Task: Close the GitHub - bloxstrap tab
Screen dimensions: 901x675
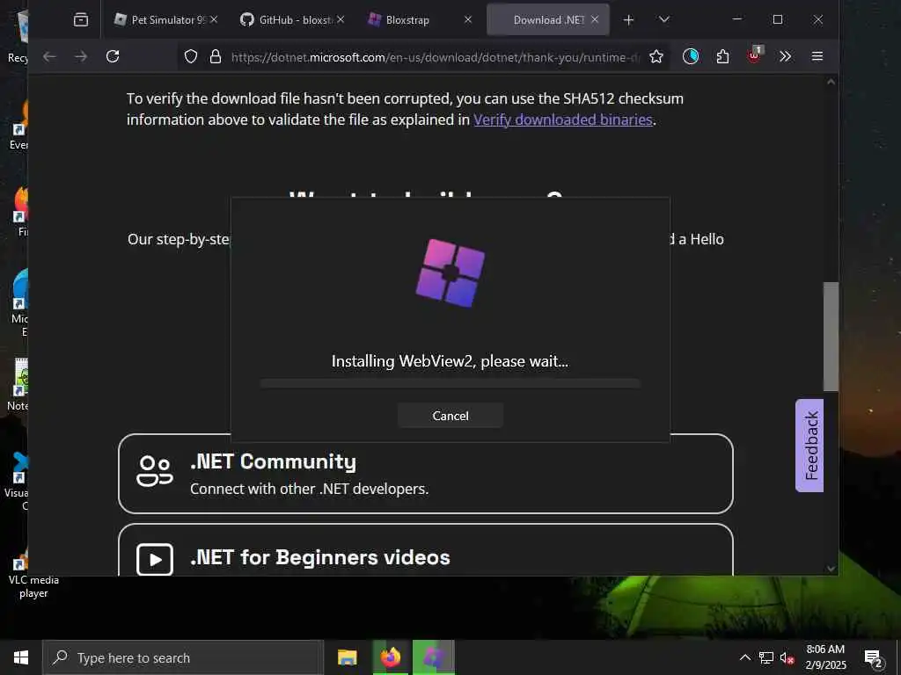Action: [x=341, y=19]
